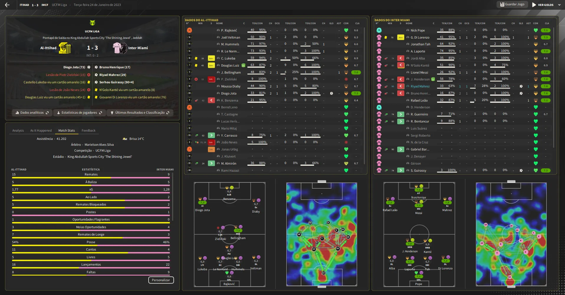Pop out the Dados analíticos panel
This screenshot has height=295, width=565.
point(47,113)
